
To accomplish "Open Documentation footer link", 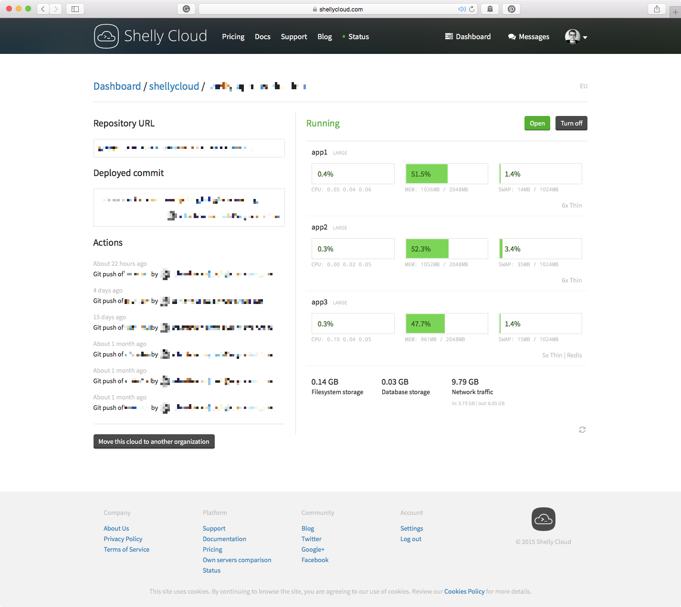I will pos(224,539).
